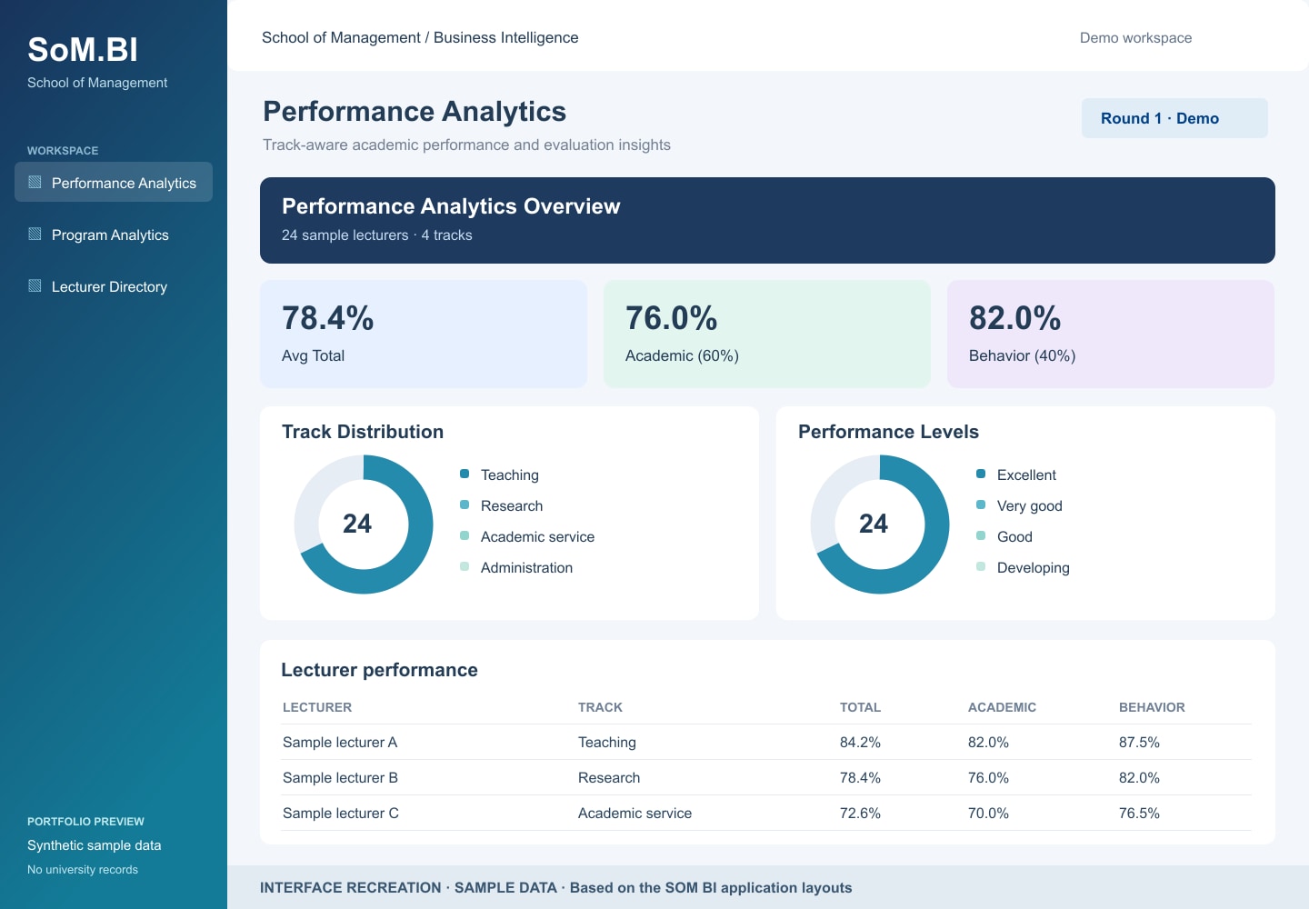Click the Excellent legend color dot
1309x909 pixels.
tap(981, 474)
